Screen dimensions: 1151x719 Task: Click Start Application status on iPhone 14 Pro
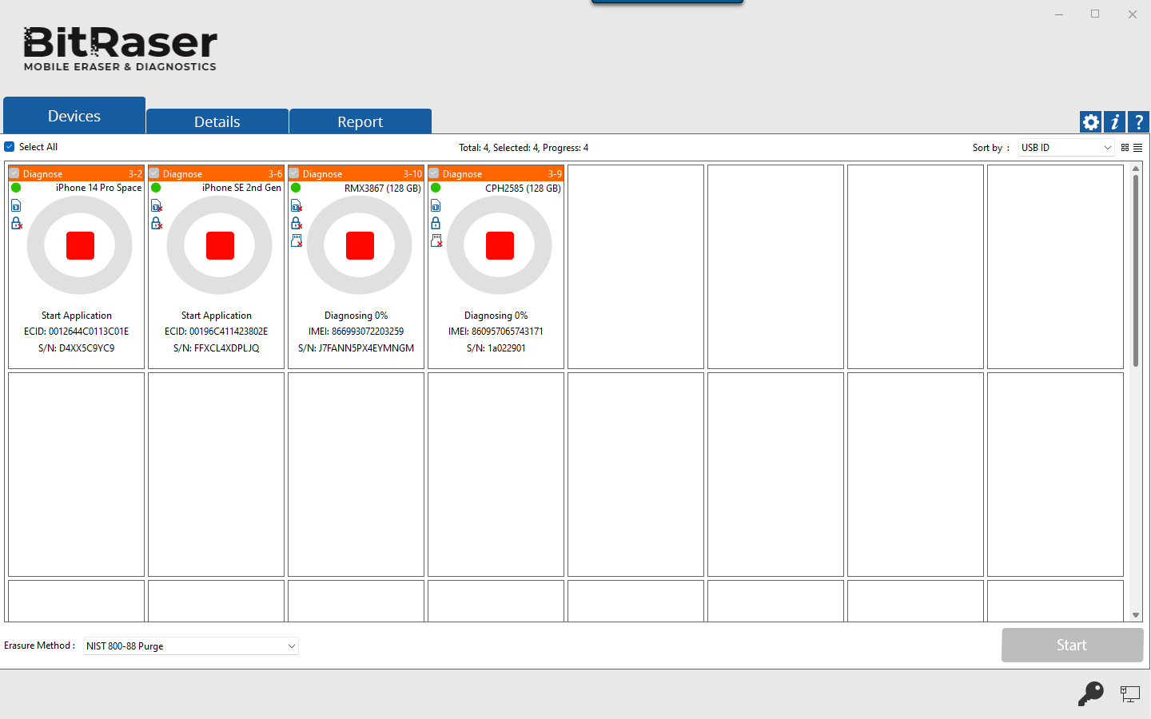tap(77, 316)
